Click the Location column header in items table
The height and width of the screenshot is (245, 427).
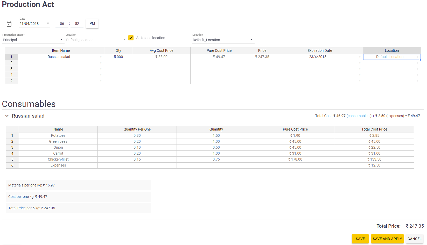pyautogui.click(x=392, y=51)
